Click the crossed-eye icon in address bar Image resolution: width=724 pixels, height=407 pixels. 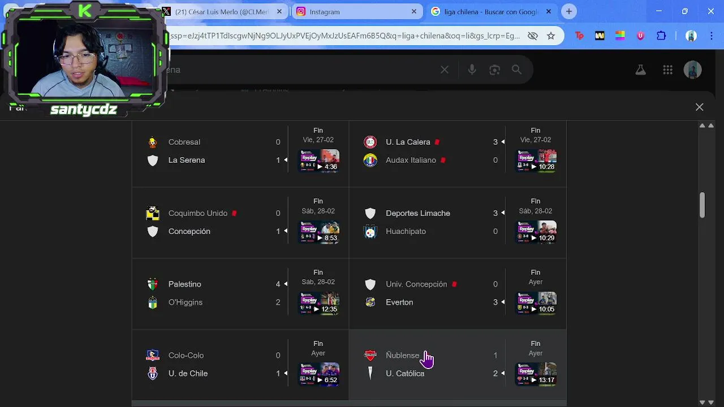pos(532,36)
